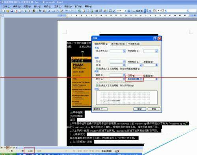Click the Styles and Formatting icon before 正文
This screenshot has height=155, width=197.
(x=150, y=11)
